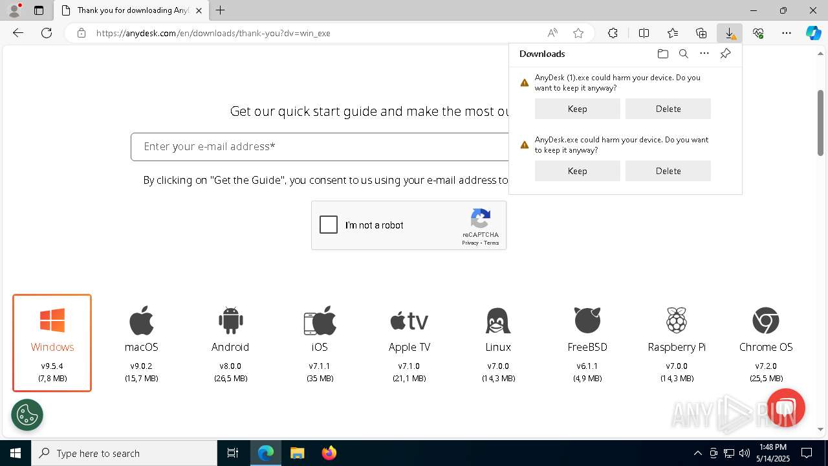Click the taskbar search box
828x466 pixels.
click(x=124, y=453)
